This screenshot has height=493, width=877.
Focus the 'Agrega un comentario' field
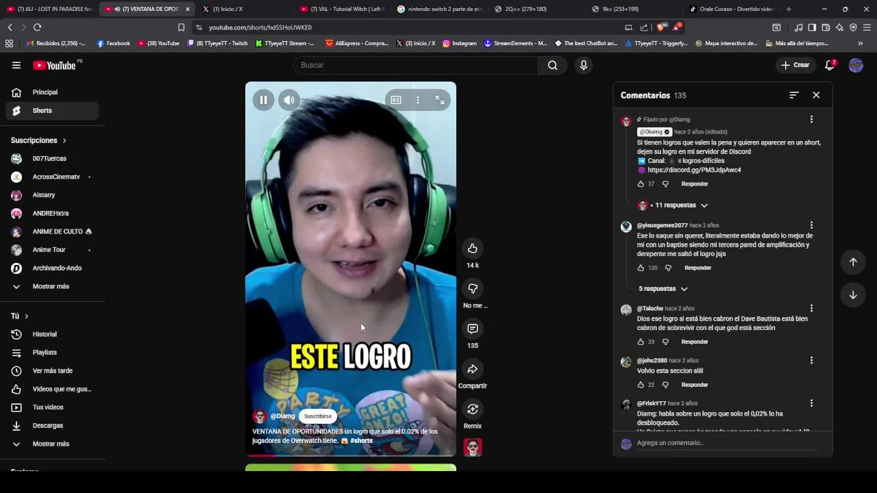tap(727, 443)
